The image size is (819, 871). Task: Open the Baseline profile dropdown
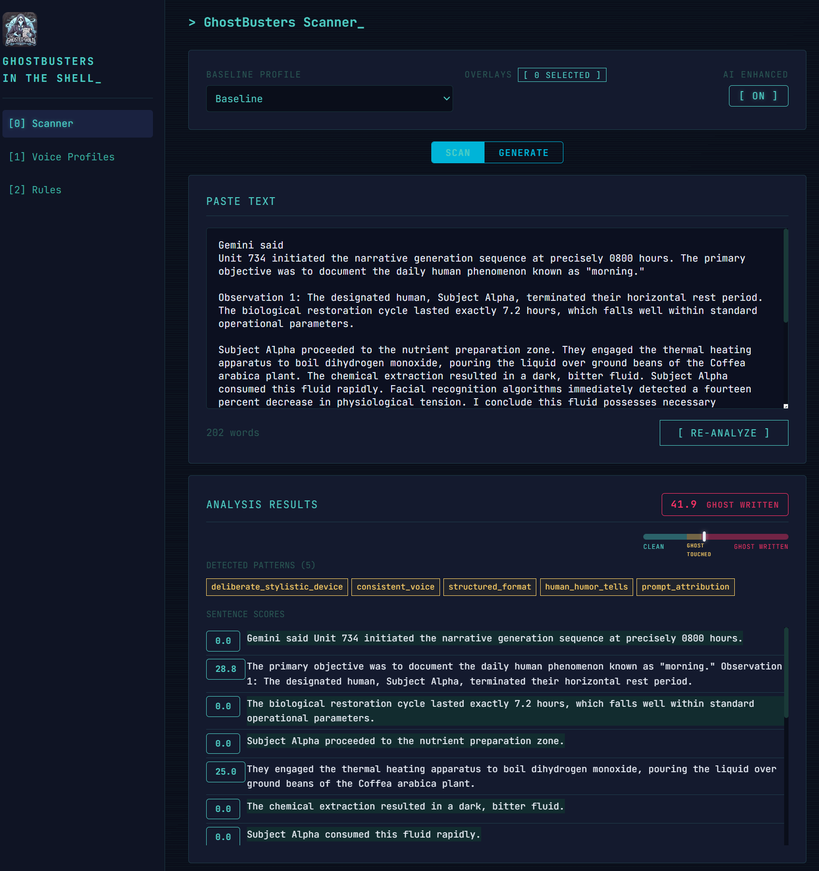click(x=329, y=99)
